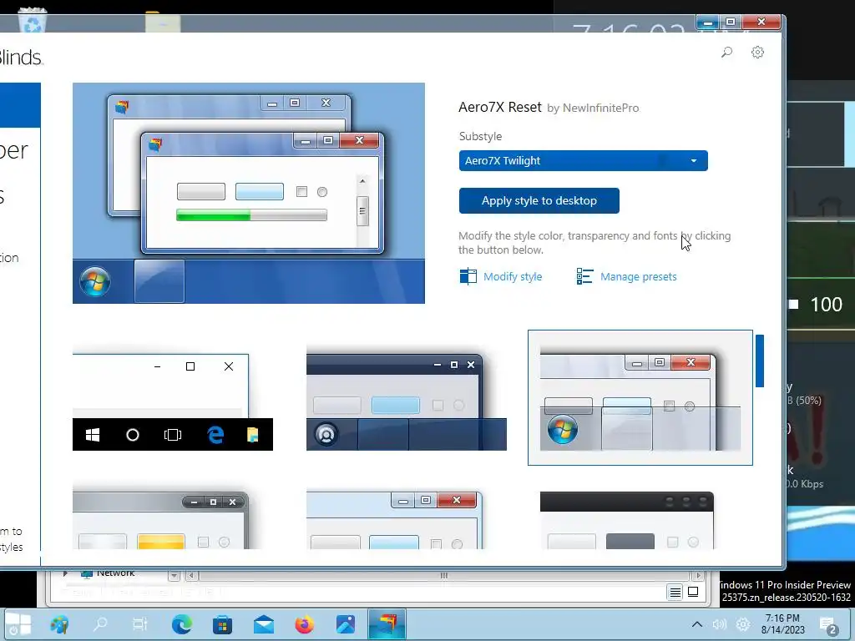Click Explorer scrollbar right arrow
855x641 pixels.
[698, 576]
